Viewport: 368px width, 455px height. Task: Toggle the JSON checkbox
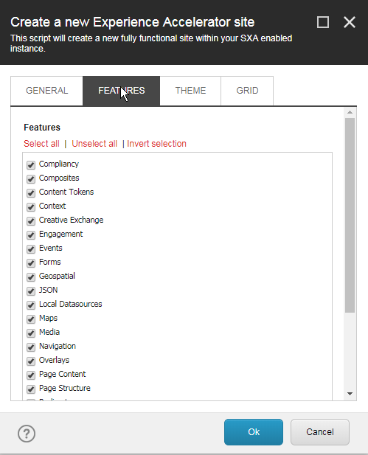[31, 291]
